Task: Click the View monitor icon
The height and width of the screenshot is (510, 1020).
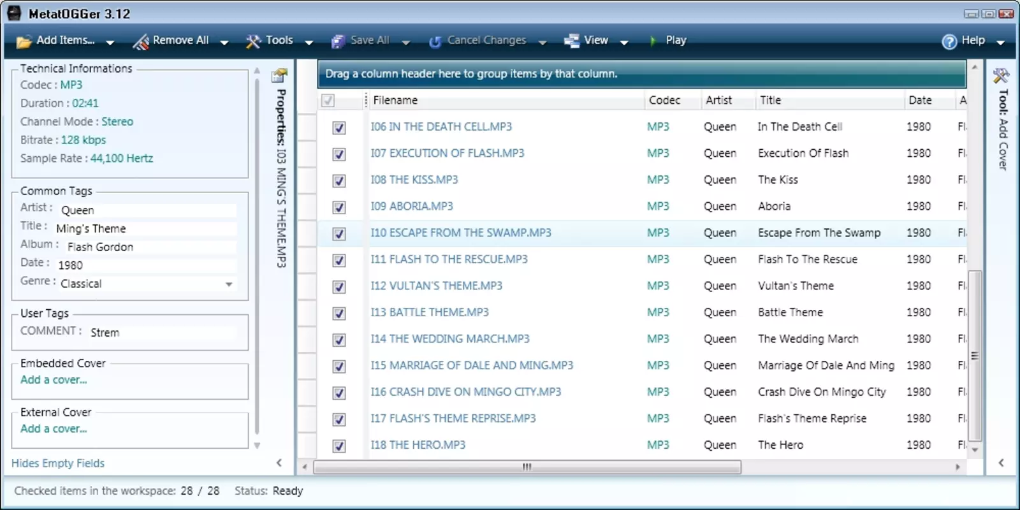Action: [x=571, y=41]
